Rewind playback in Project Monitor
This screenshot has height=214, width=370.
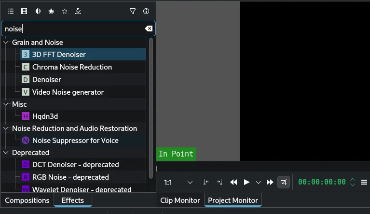point(233,182)
